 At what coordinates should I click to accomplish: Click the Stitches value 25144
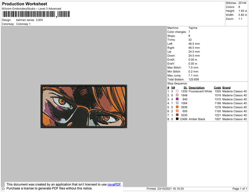tap(242, 3)
